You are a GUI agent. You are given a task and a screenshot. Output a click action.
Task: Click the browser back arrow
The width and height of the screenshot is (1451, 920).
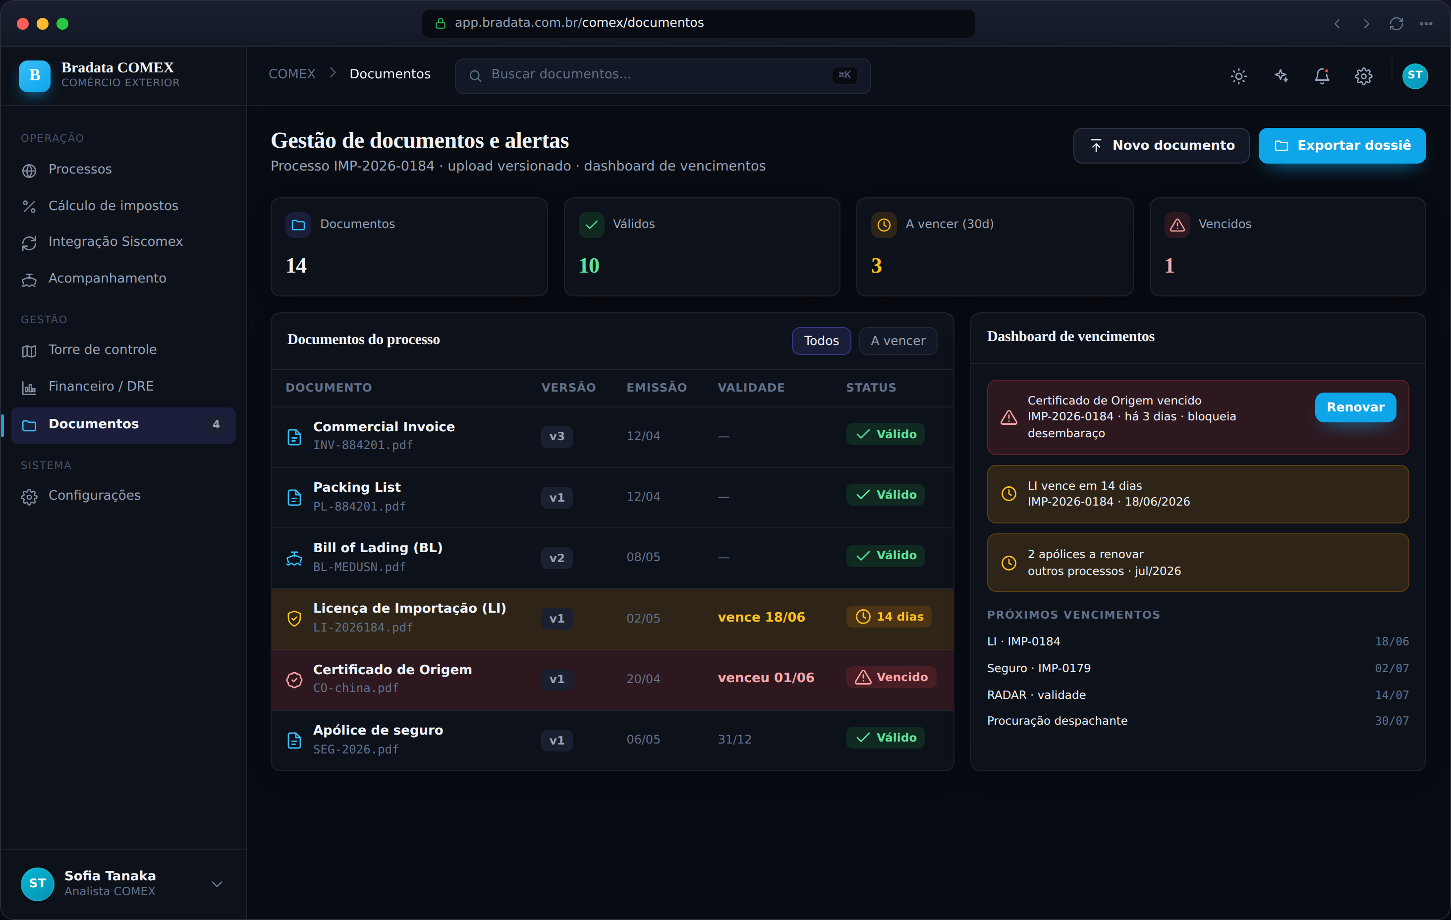tap(1337, 23)
